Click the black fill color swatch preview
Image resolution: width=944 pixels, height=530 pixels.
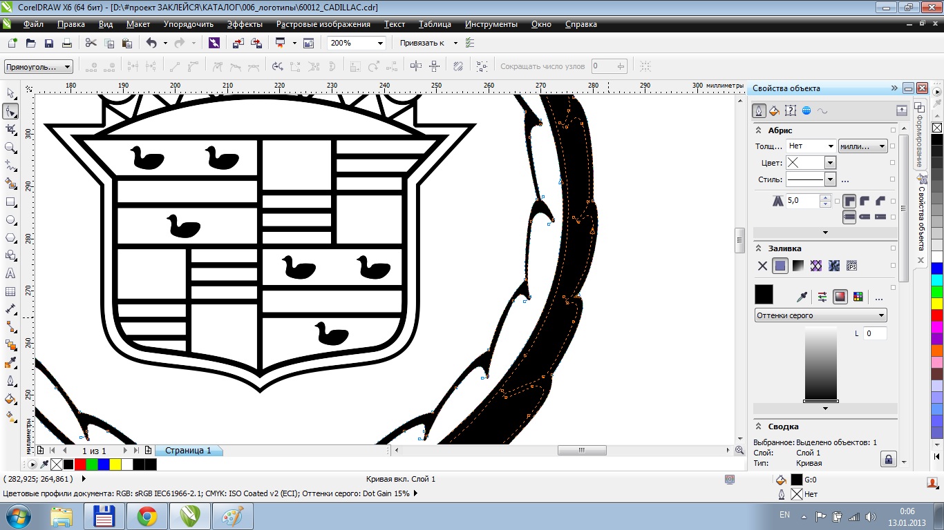pos(764,295)
